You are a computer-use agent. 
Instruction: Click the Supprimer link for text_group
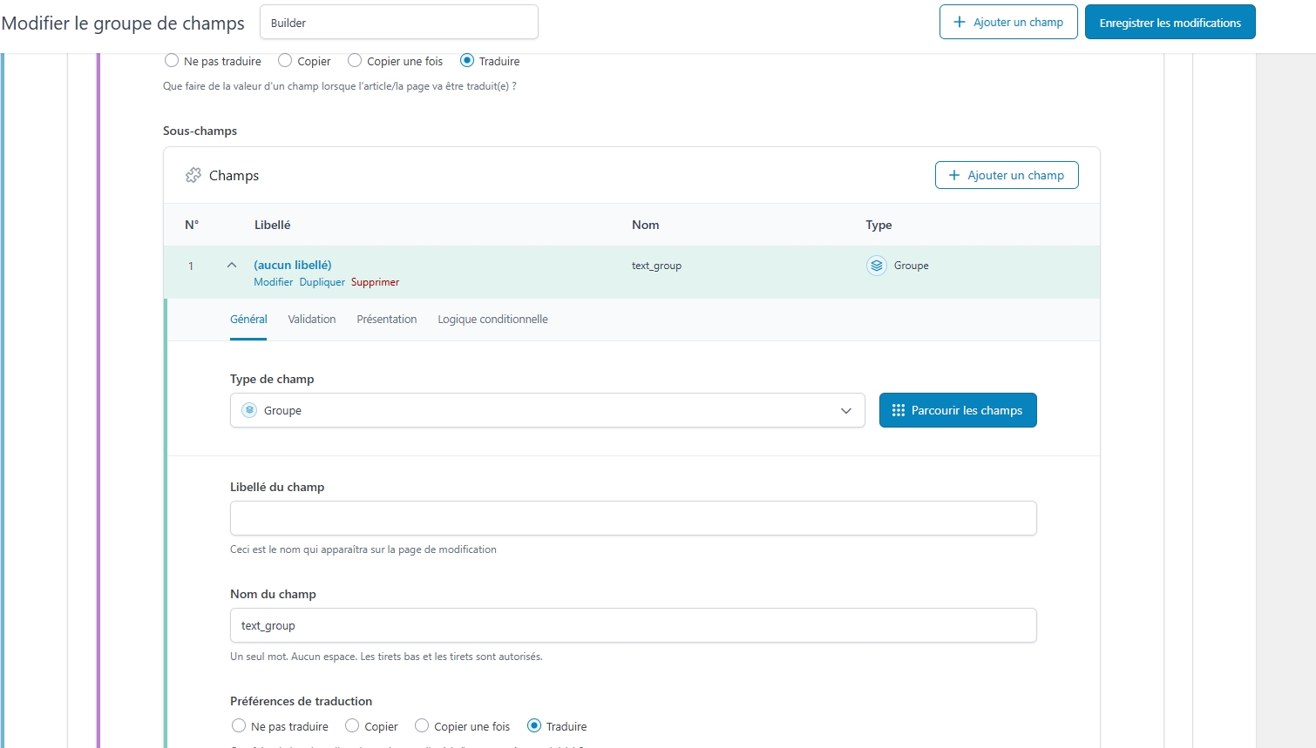[375, 282]
